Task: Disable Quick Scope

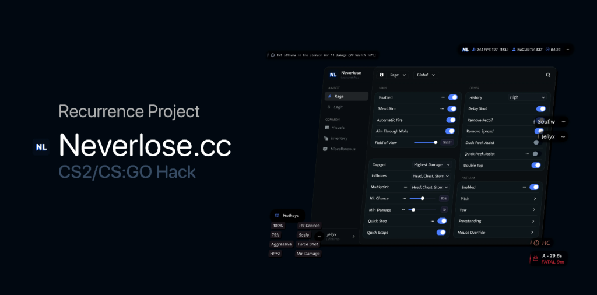Action: pos(441,232)
